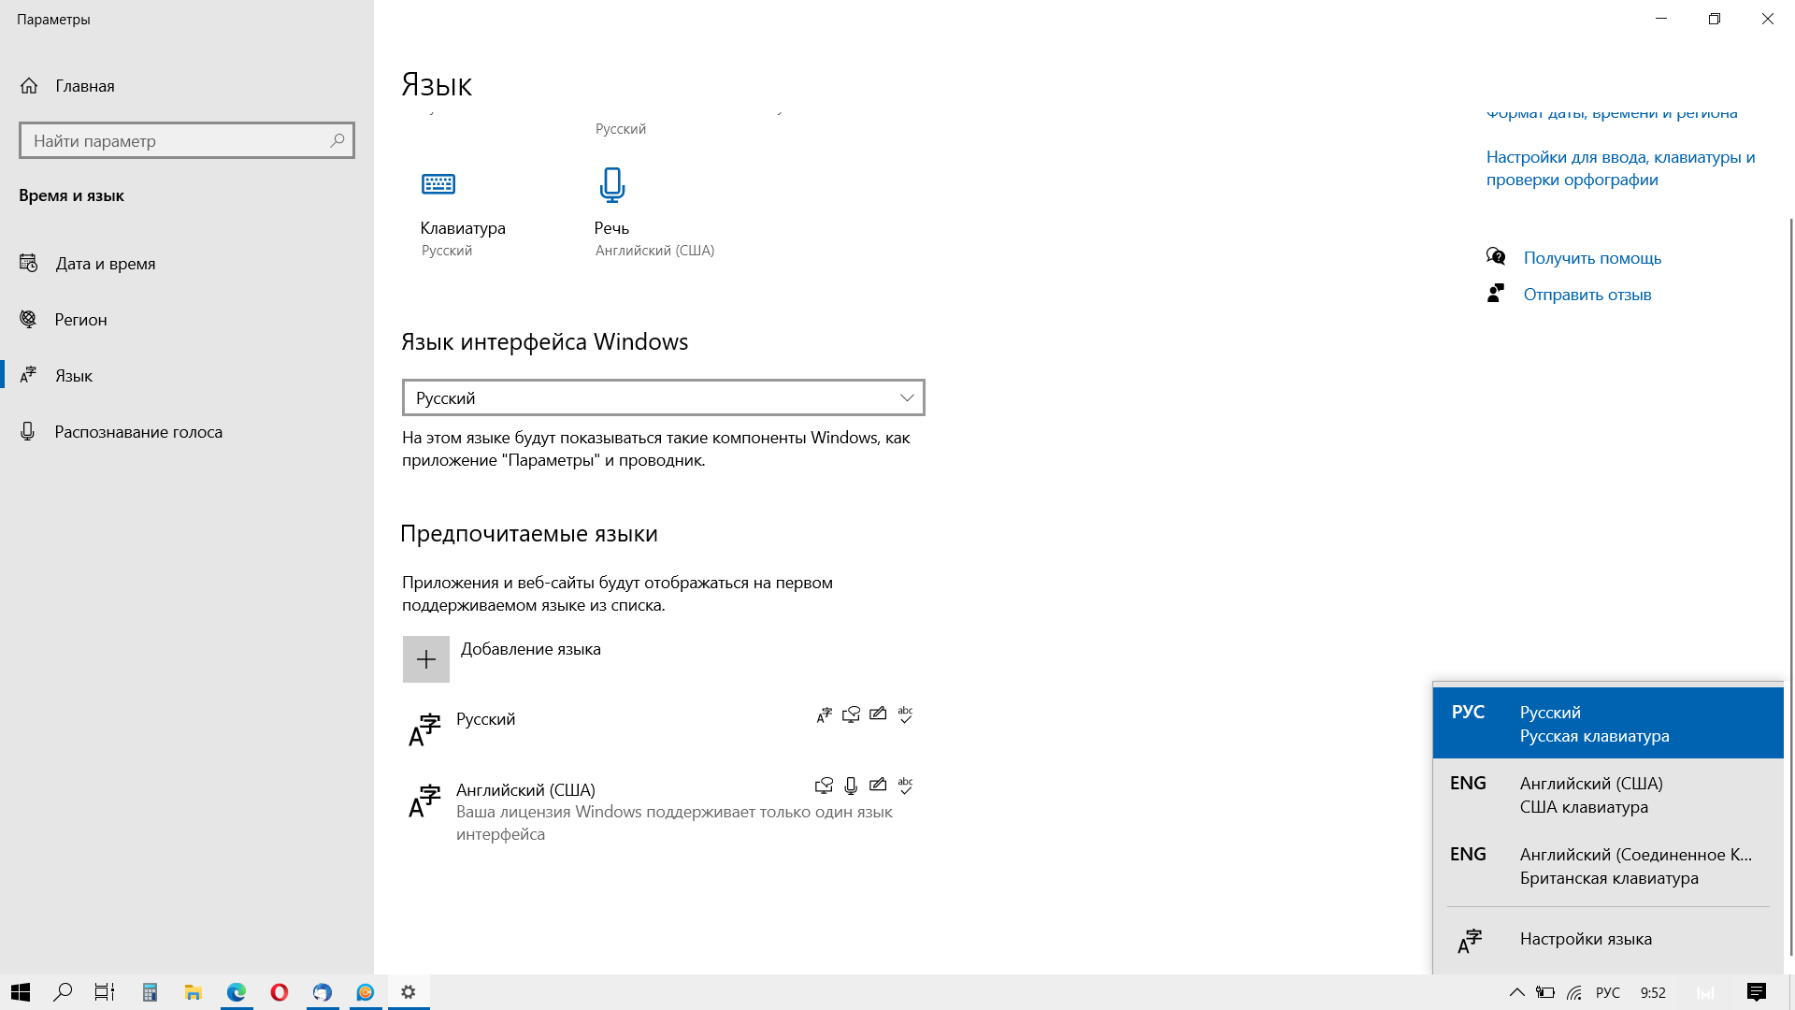Select Британская клавиатура input option
The height and width of the screenshot is (1010, 1795).
point(1607,866)
